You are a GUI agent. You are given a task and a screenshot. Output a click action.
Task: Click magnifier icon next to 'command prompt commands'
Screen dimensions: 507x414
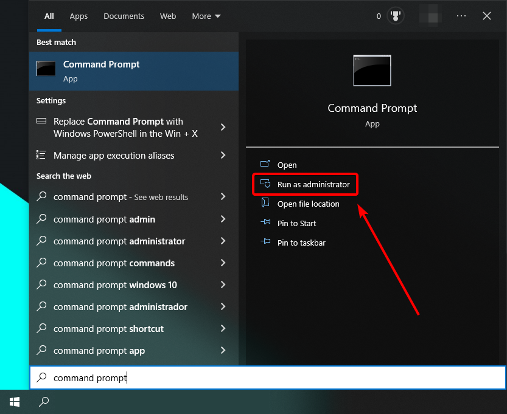coord(41,263)
